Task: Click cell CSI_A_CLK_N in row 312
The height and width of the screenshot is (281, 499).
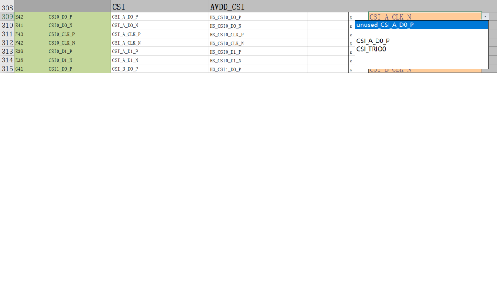Action: tap(160, 42)
